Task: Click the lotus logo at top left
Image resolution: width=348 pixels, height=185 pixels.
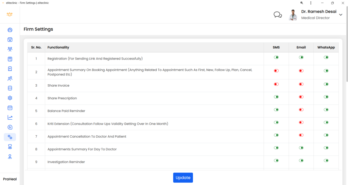Action: coord(10,15)
